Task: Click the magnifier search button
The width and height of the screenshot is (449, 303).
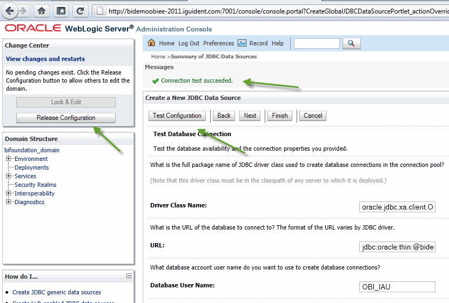Action: coord(351,43)
